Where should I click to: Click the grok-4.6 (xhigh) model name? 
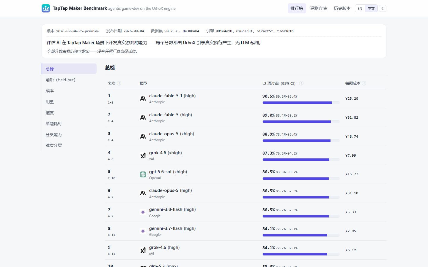click(166, 153)
